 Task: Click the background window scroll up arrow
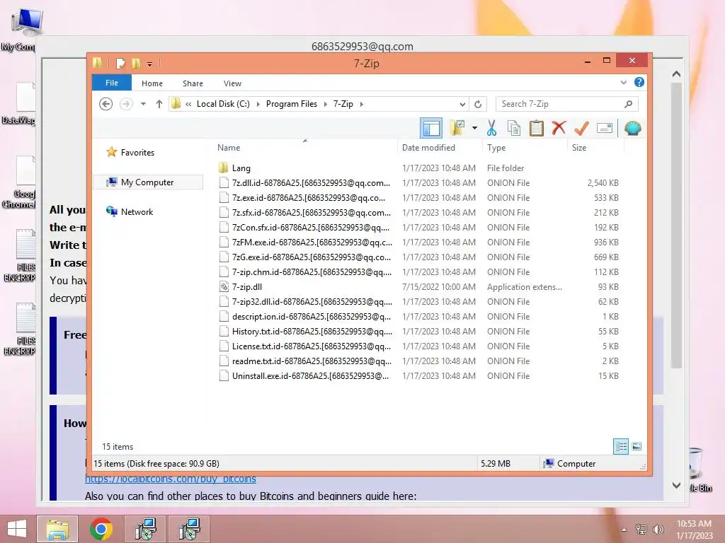676,74
